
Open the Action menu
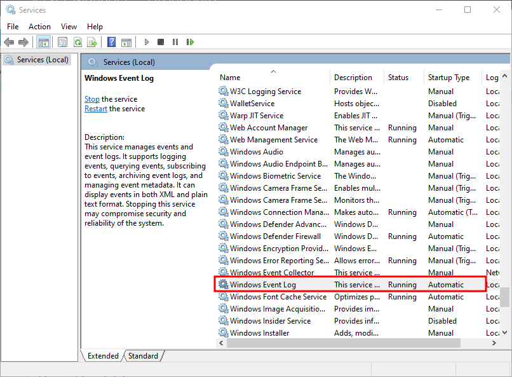(x=39, y=27)
